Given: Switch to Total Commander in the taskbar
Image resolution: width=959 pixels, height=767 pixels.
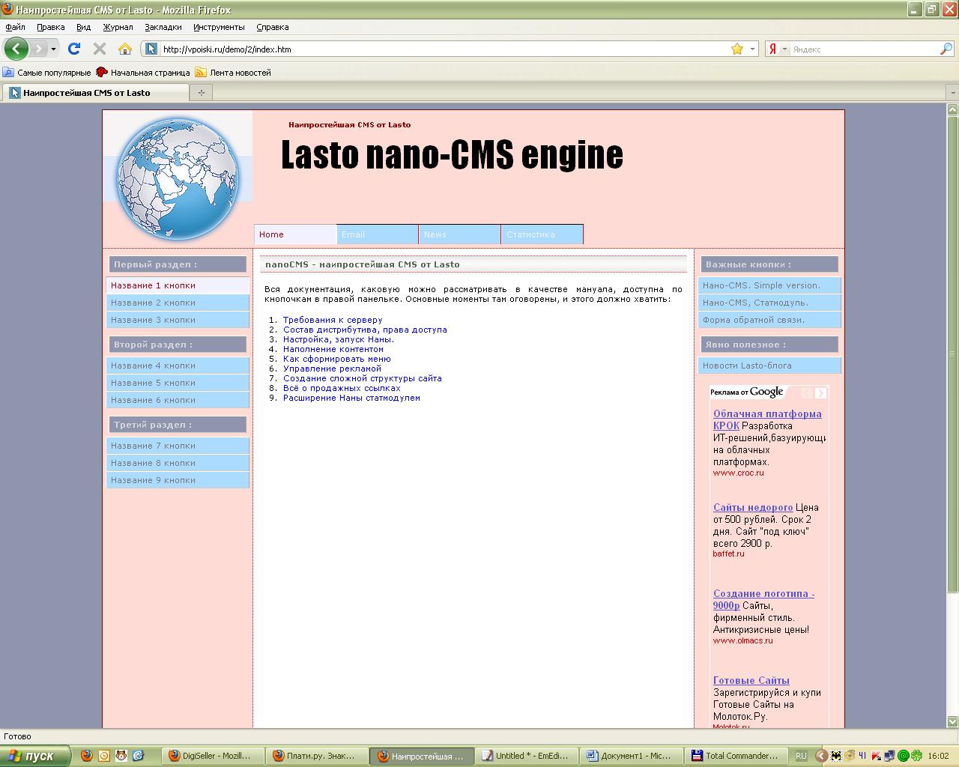Looking at the screenshot, I should pyautogui.click(x=737, y=756).
